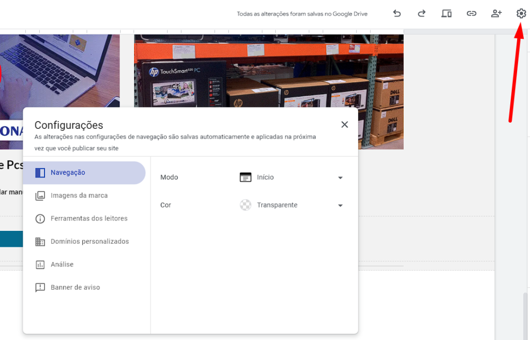Click the Modo label

tap(169, 178)
